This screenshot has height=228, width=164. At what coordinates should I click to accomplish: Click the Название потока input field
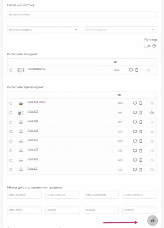click(x=82, y=14)
